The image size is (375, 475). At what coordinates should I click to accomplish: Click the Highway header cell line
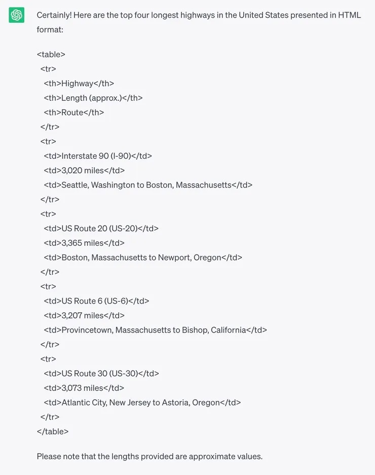79,84
